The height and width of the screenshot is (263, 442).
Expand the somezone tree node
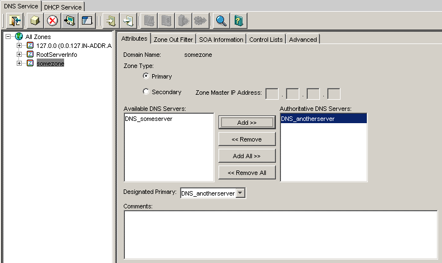pyautogui.click(x=19, y=63)
